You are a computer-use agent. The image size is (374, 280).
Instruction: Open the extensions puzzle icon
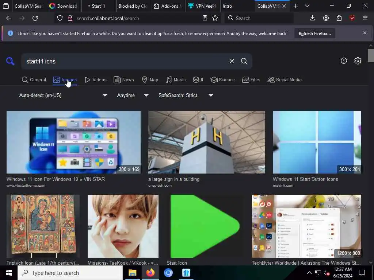339,18
